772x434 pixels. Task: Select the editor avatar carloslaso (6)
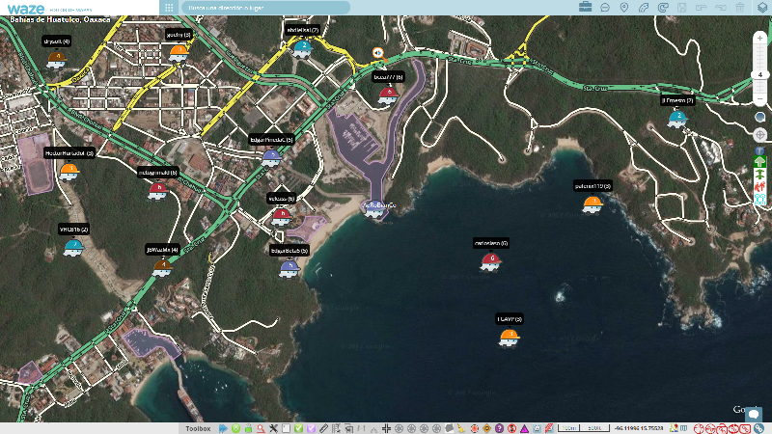(x=491, y=261)
